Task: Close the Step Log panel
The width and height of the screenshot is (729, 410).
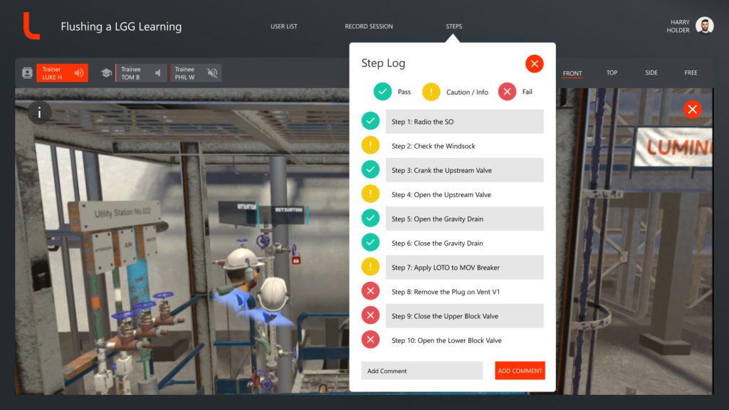Action: [534, 63]
